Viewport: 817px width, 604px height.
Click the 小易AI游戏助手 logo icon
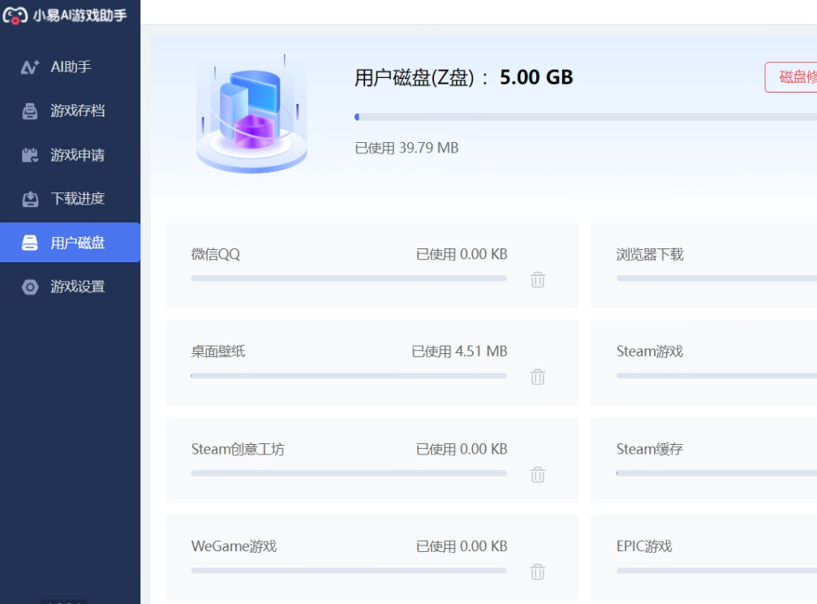coord(15,15)
